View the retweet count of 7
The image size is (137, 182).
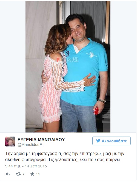pos(24,174)
